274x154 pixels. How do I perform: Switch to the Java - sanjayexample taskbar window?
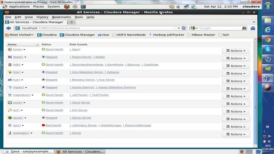click(x=28, y=151)
